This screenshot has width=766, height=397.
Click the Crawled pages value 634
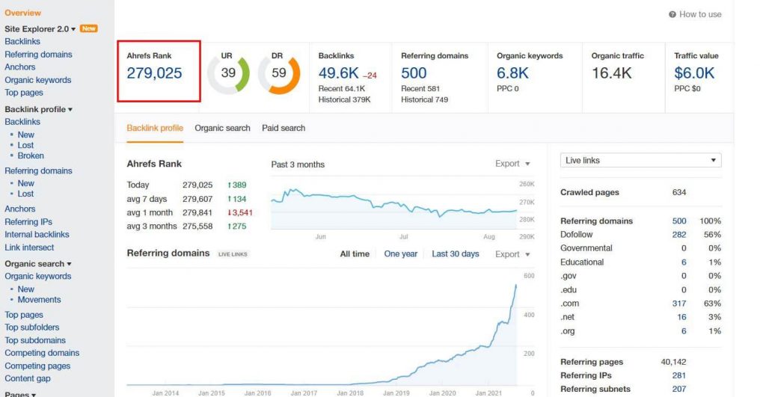(679, 192)
